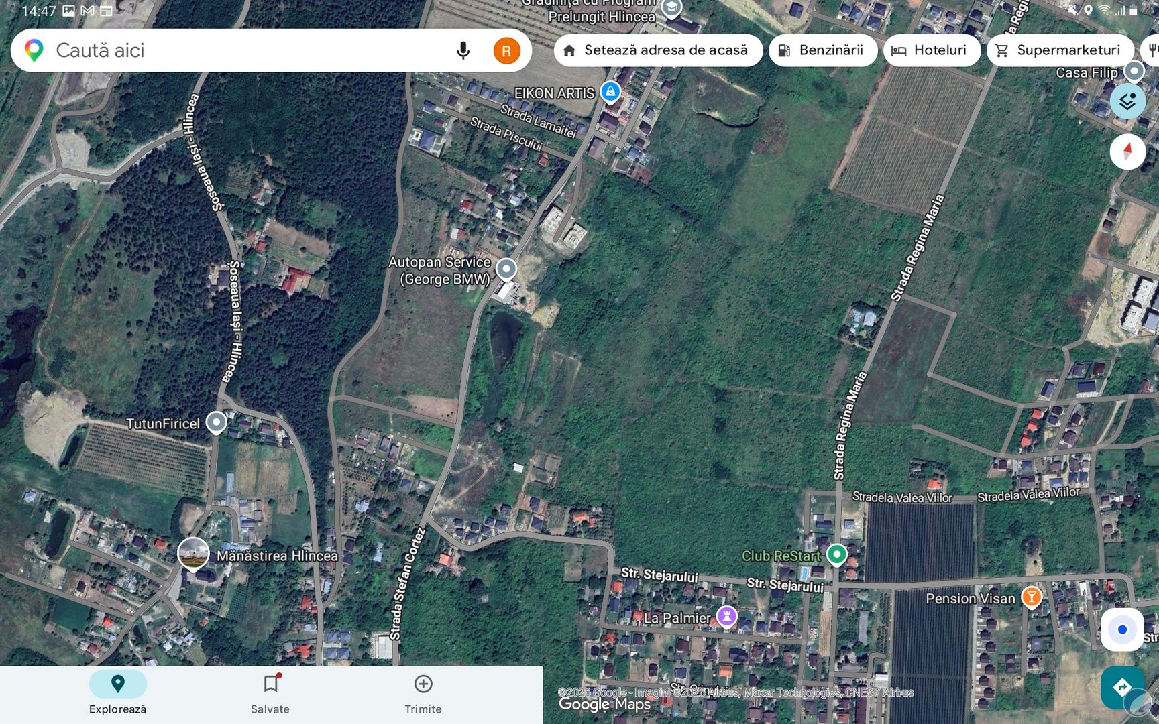The image size is (1159, 724).
Task: Select the Casa Filip map pin
Action: 1134,71
